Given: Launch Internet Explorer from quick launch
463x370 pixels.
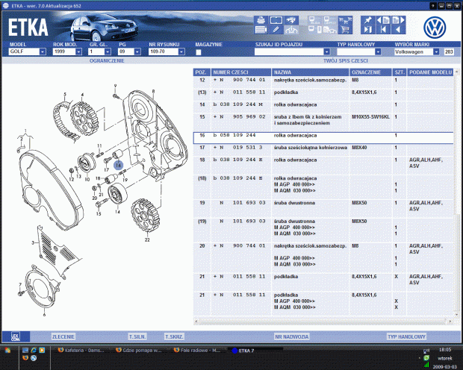Looking at the screenshot, I should coord(34,350).
